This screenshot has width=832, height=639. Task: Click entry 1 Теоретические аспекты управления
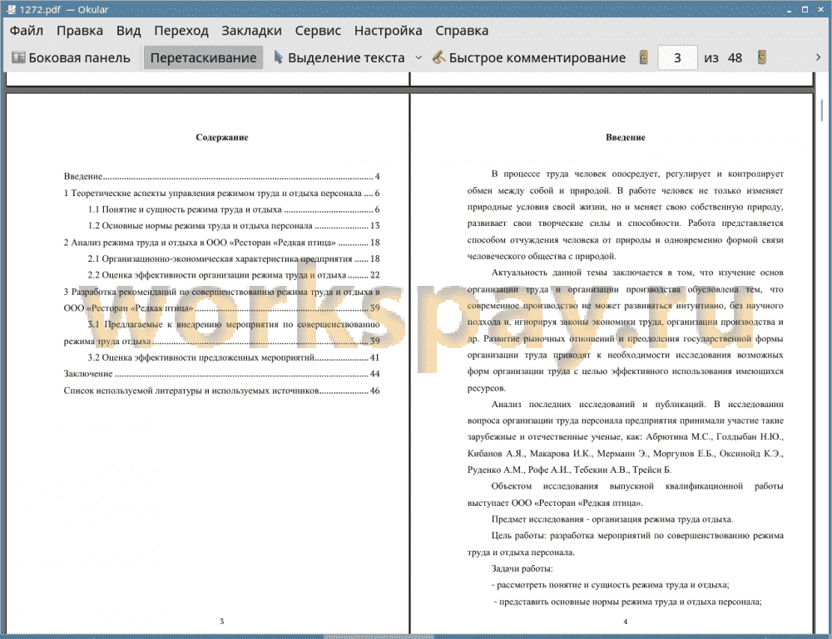coord(222,194)
